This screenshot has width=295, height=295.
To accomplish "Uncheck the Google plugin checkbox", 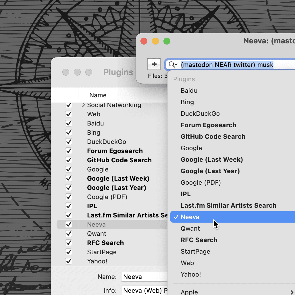I will (x=69, y=169).
